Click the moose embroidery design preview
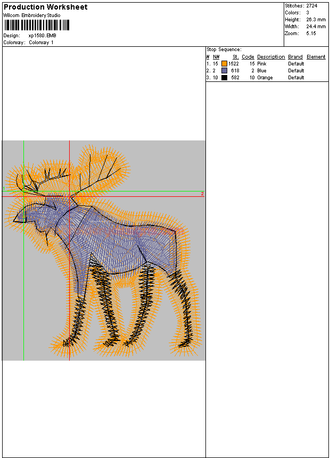The width and height of the screenshot is (330, 458). coord(102,251)
